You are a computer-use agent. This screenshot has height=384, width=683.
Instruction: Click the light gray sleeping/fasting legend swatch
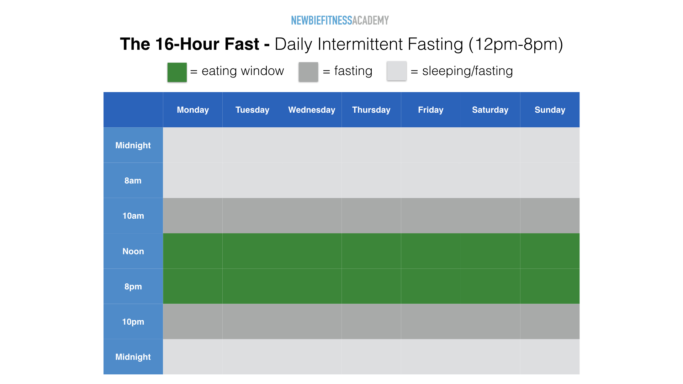[397, 71]
